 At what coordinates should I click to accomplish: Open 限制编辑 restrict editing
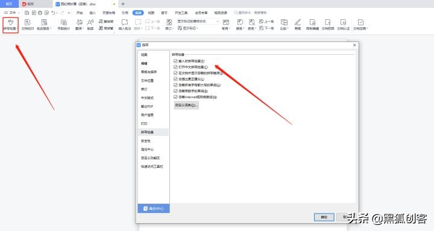pos(312,25)
